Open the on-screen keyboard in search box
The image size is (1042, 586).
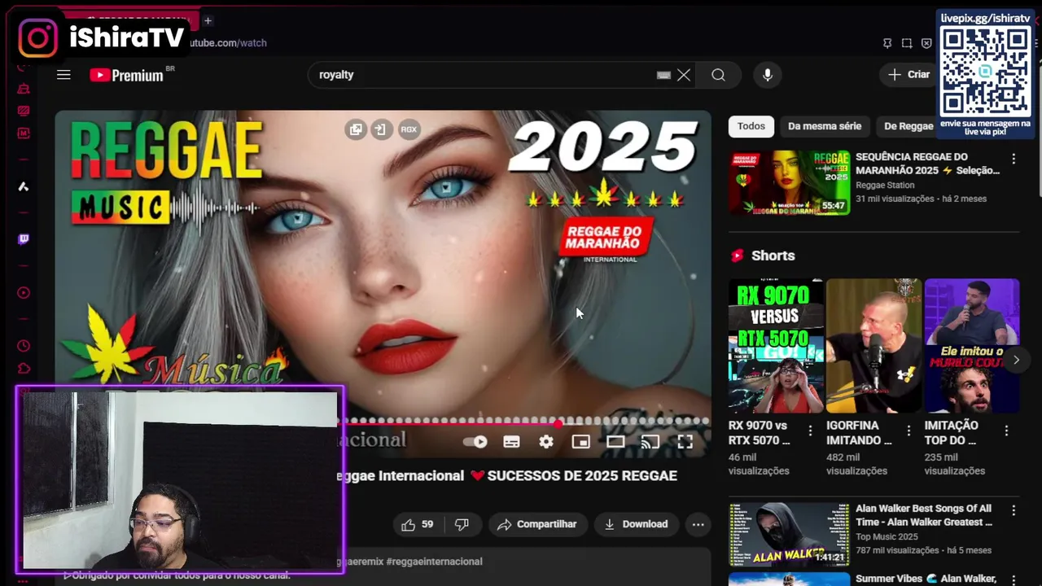[663, 75]
